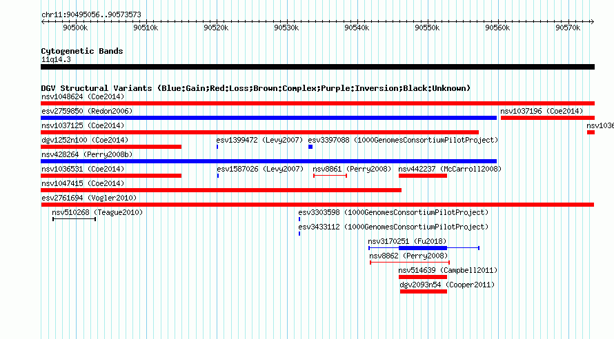Open dgv2093n54 (Cooper2011) variant label
Image resolution: width=614 pixels, height=339 pixels.
[x=447, y=285]
